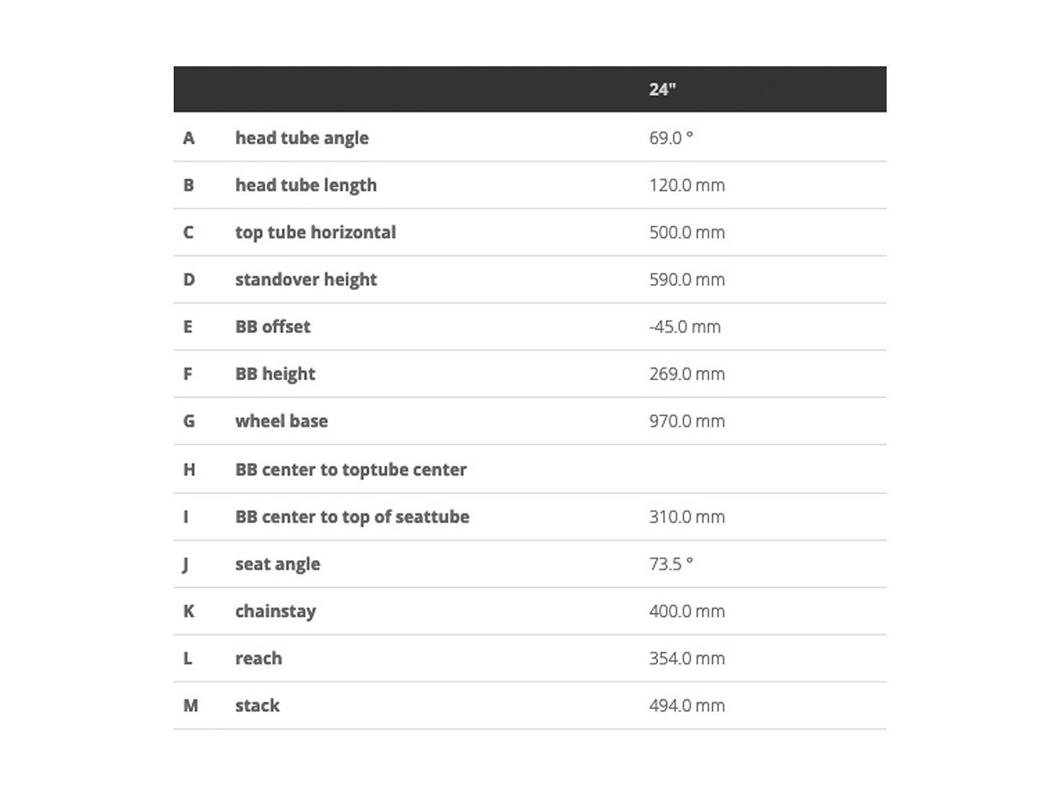Select the chainstay row label
Image resolution: width=1061 pixels, height=796 pixels.
275,611
